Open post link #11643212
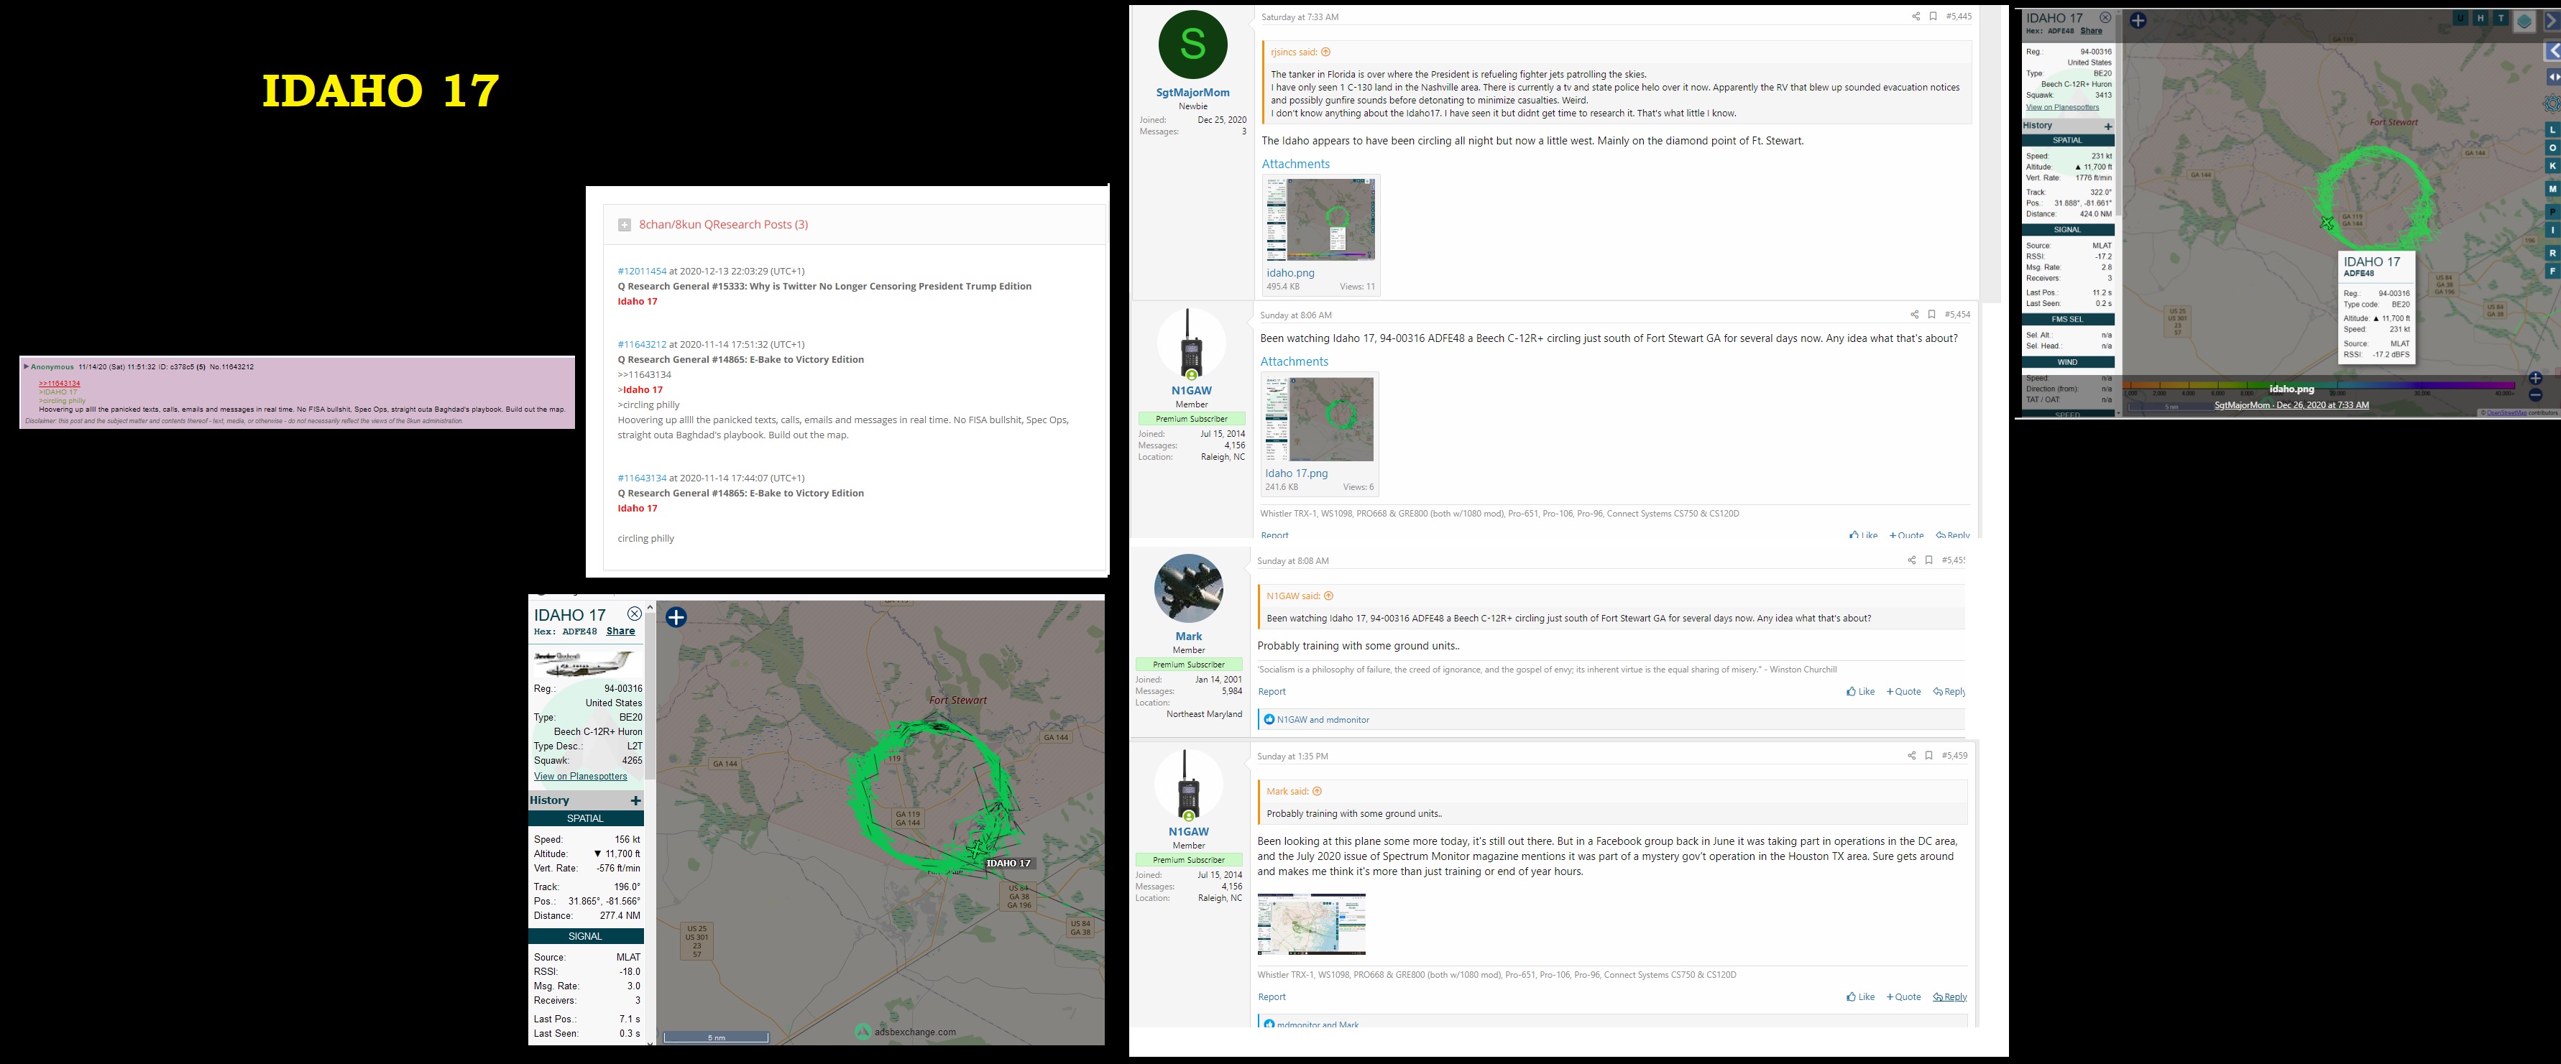 tap(643, 345)
